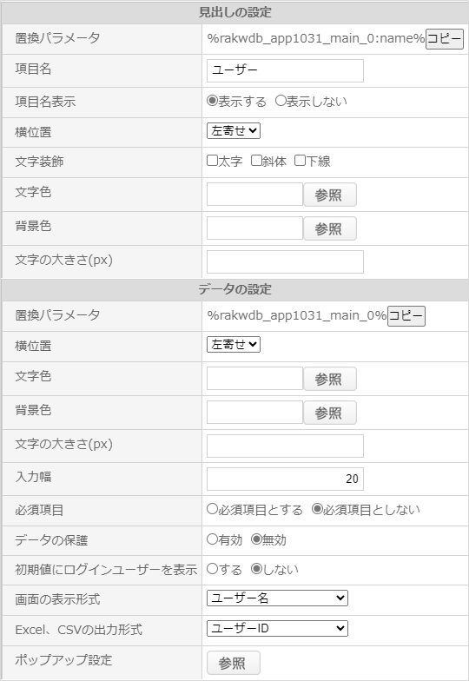Copy the heading 置換パラメータ name value

[445, 39]
